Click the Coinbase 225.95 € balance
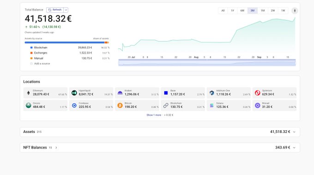314x175 pixels. point(85,107)
